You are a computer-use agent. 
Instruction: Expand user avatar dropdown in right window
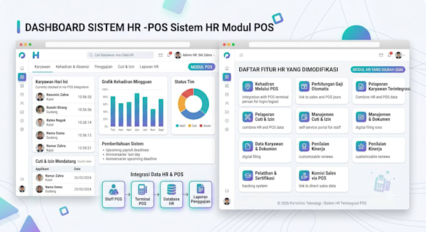(400, 55)
